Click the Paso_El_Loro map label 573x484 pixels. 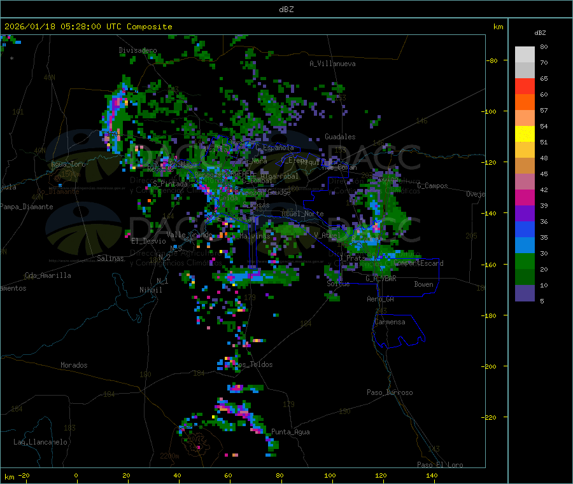pyautogui.click(x=440, y=465)
